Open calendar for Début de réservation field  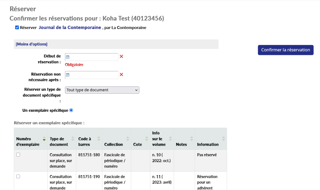(x=68, y=57)
